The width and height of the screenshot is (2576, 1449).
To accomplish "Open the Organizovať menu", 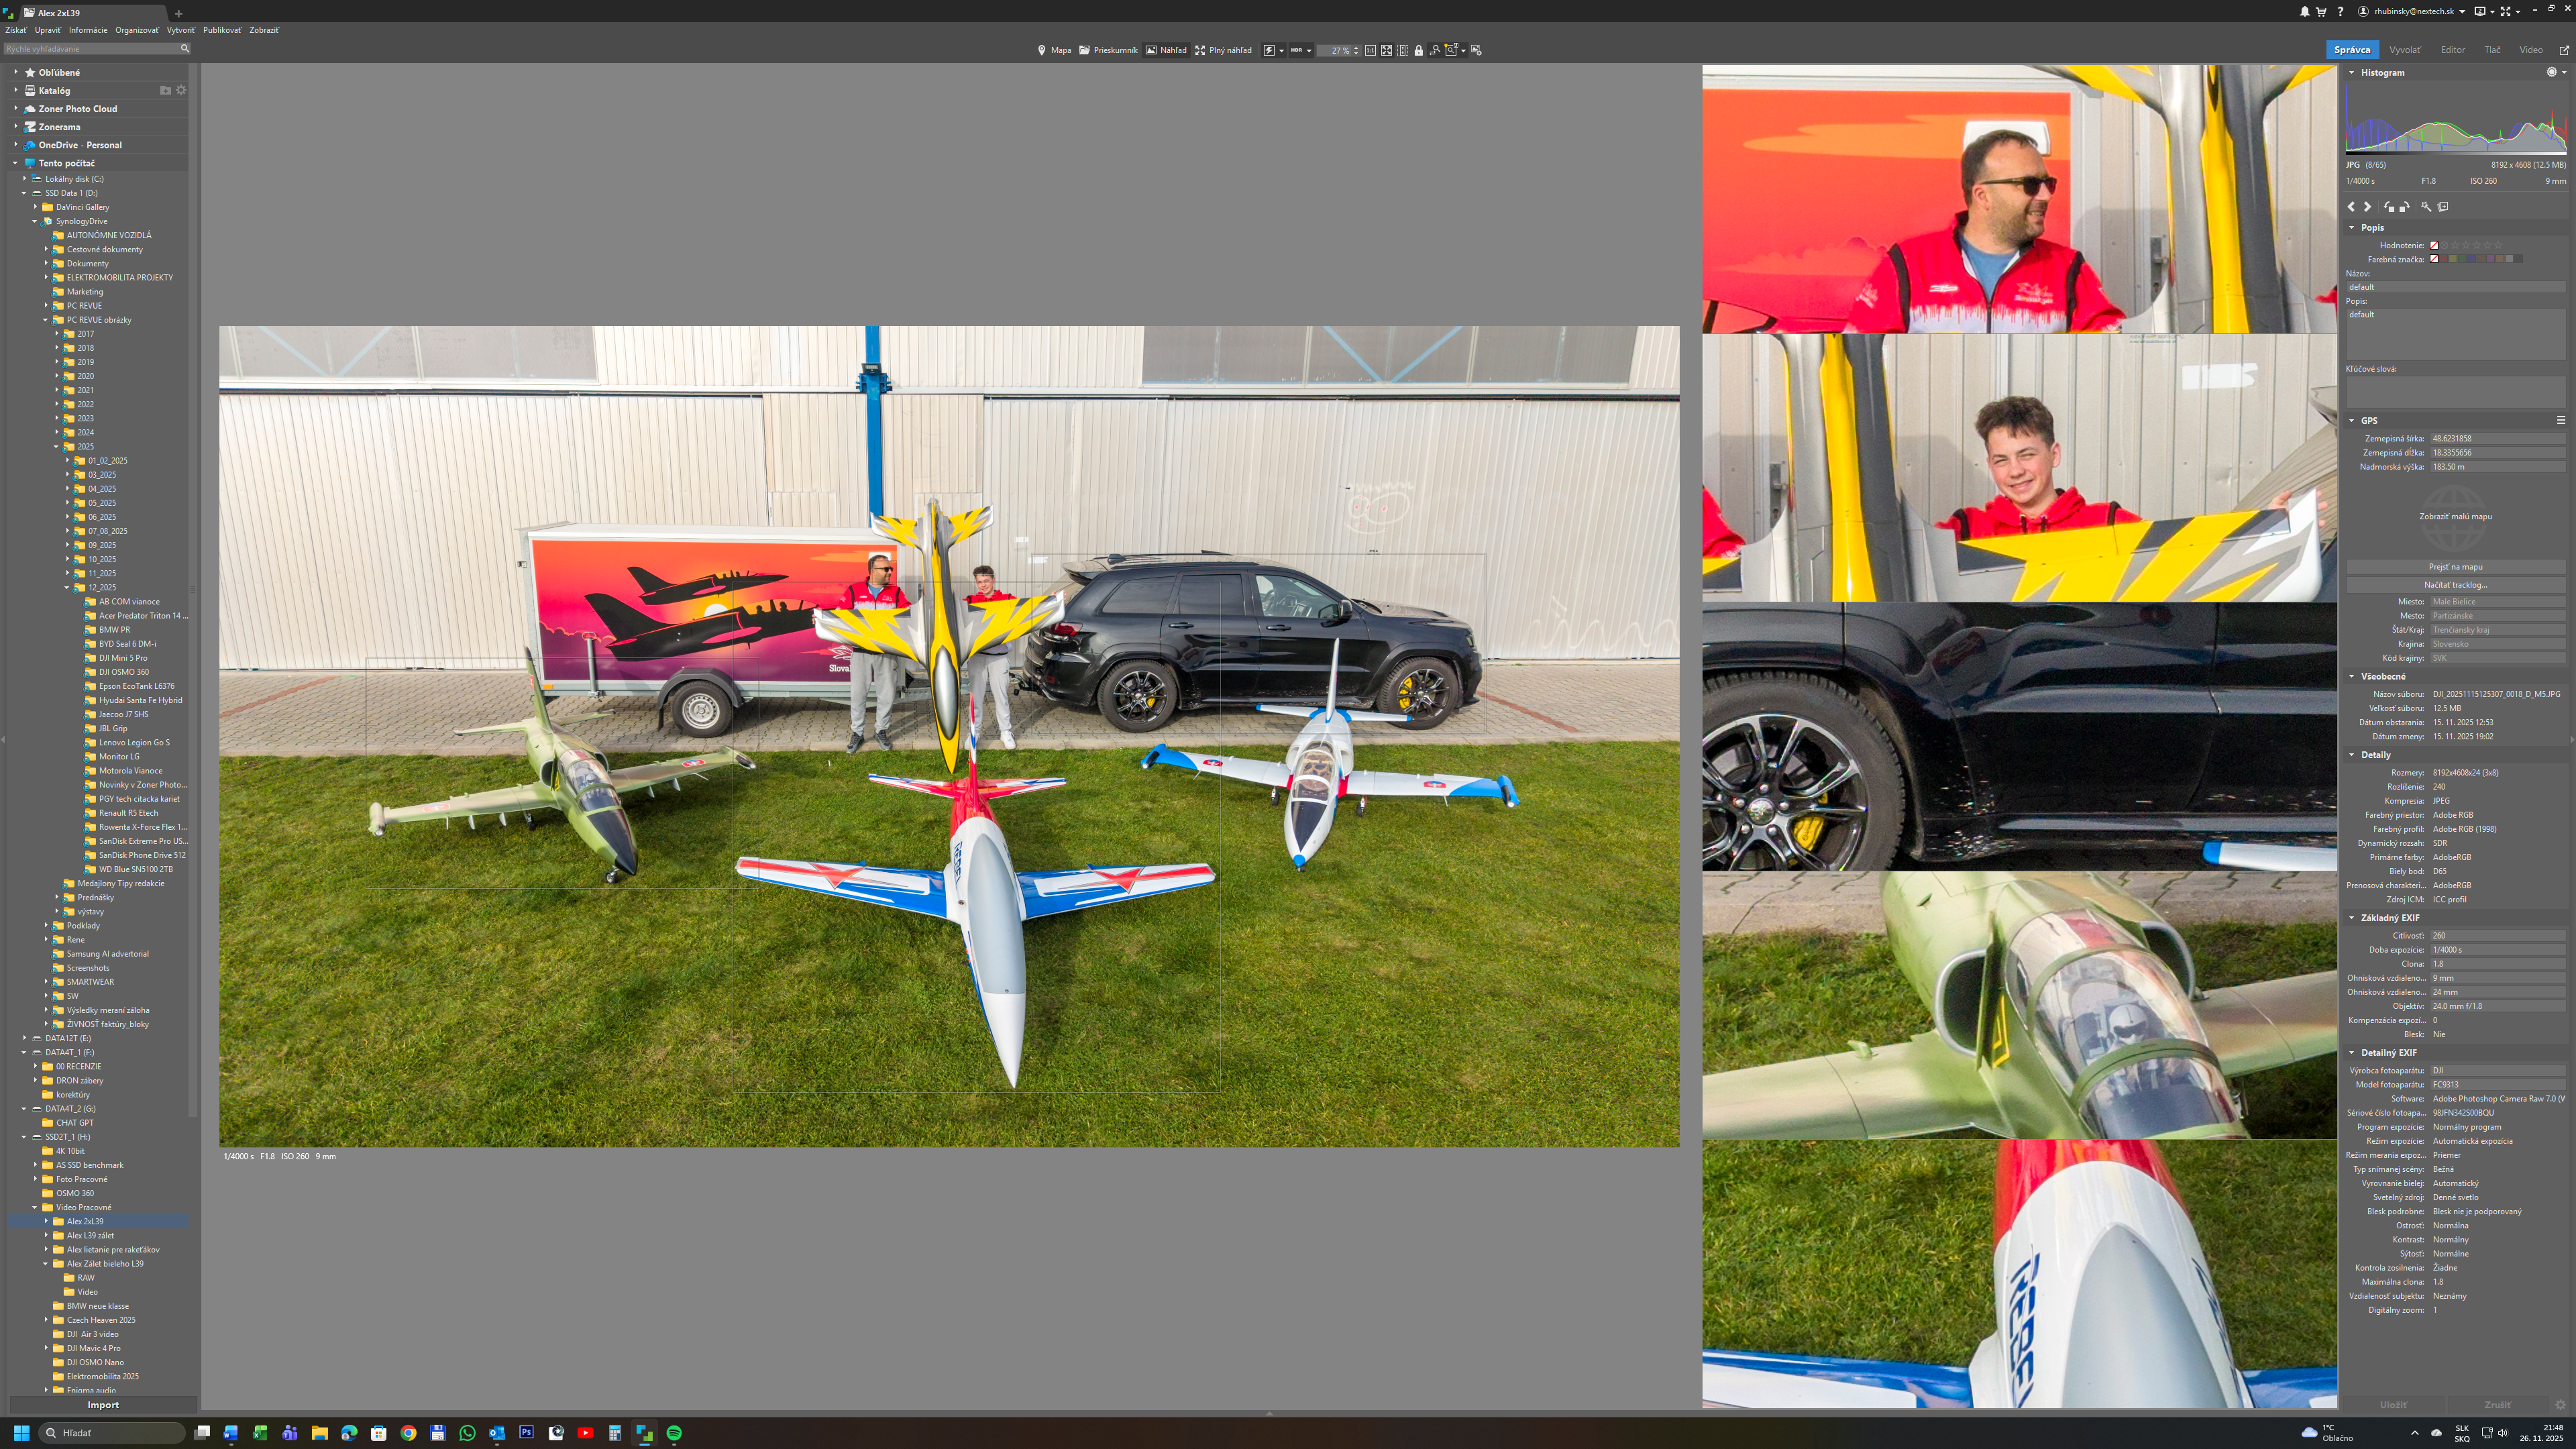I will 136,30.
